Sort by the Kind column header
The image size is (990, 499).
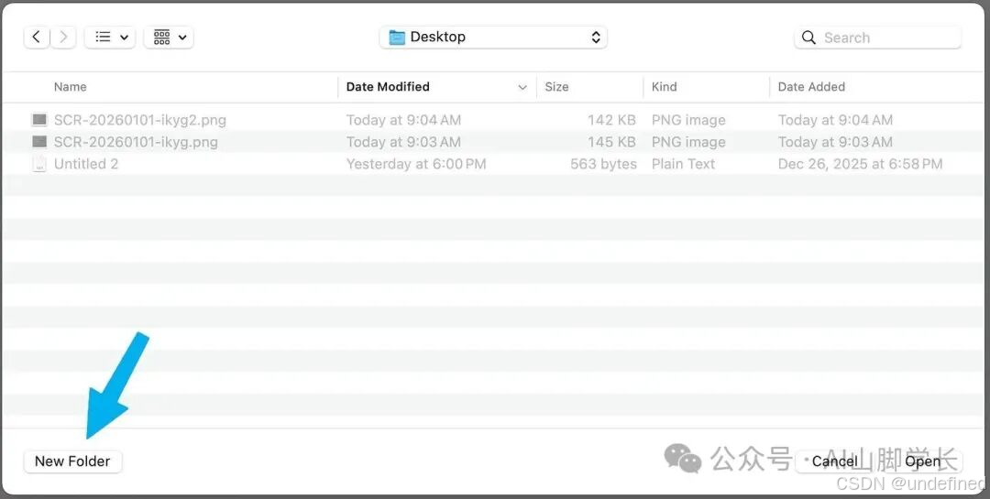tap(664, 87)
